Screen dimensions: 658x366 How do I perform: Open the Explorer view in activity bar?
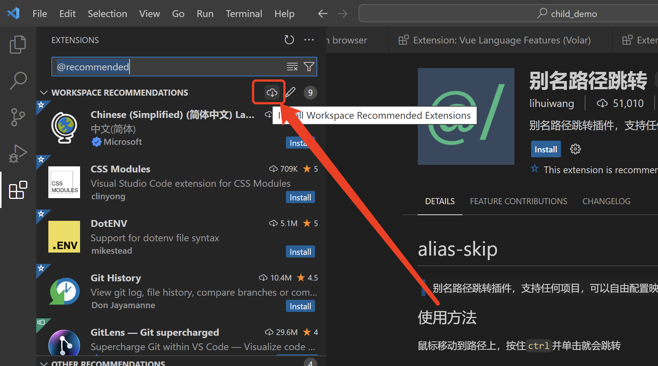pos(18,45)
